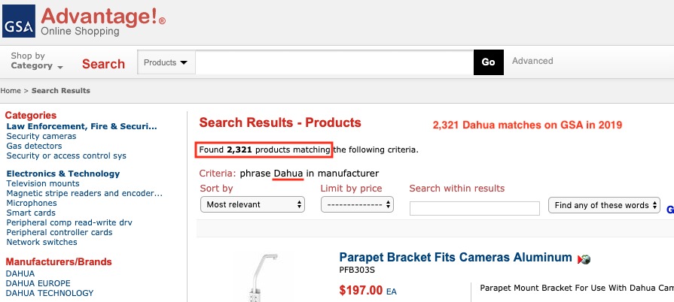The width and height of the screenshot is (674, 302).
Task: Click the parapet bracket product thumbnail
Action: [x=264, y=277]
